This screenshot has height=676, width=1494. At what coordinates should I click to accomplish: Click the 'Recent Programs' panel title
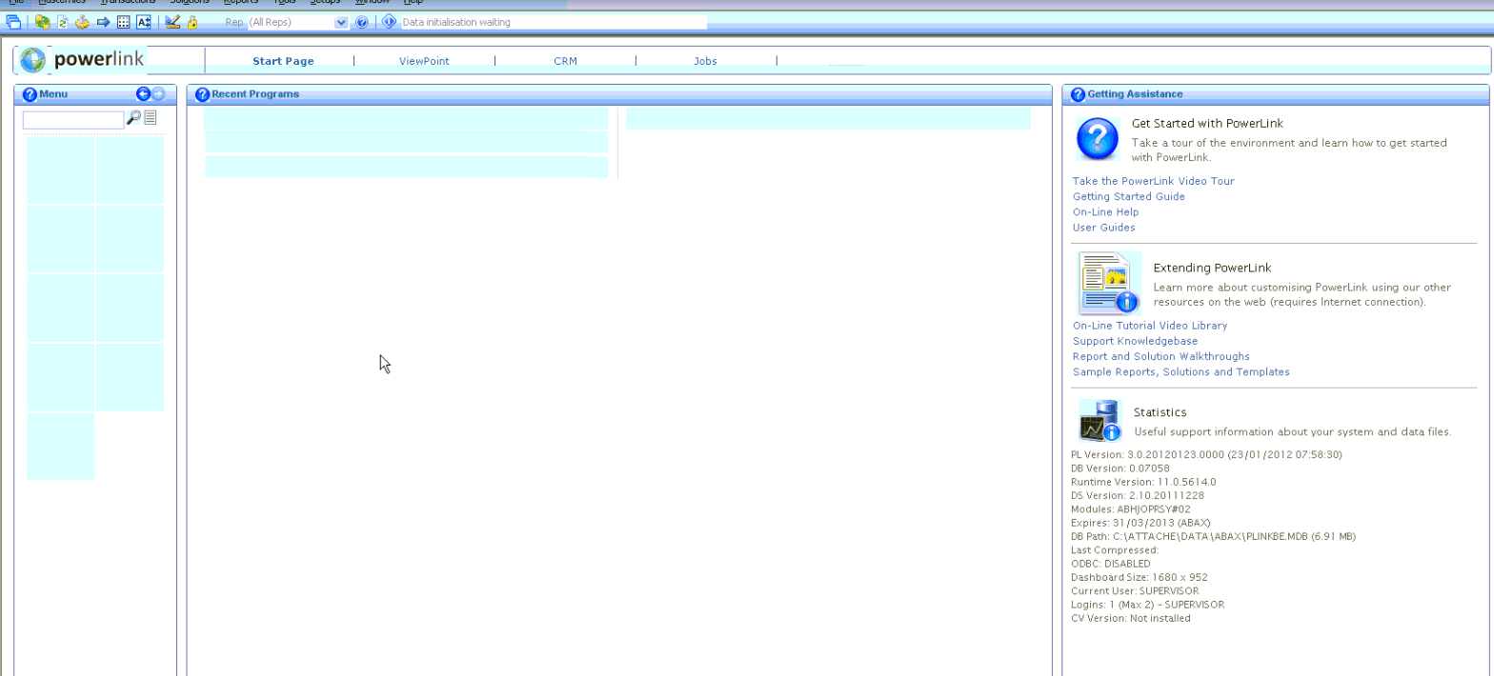(254, 94)
